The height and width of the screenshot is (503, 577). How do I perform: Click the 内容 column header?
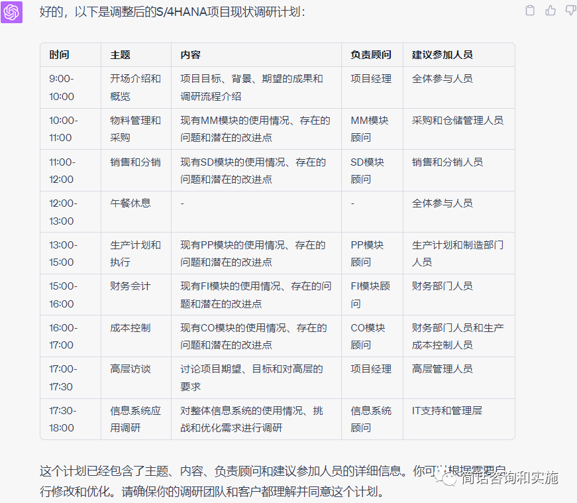click(x=190, y=55)
